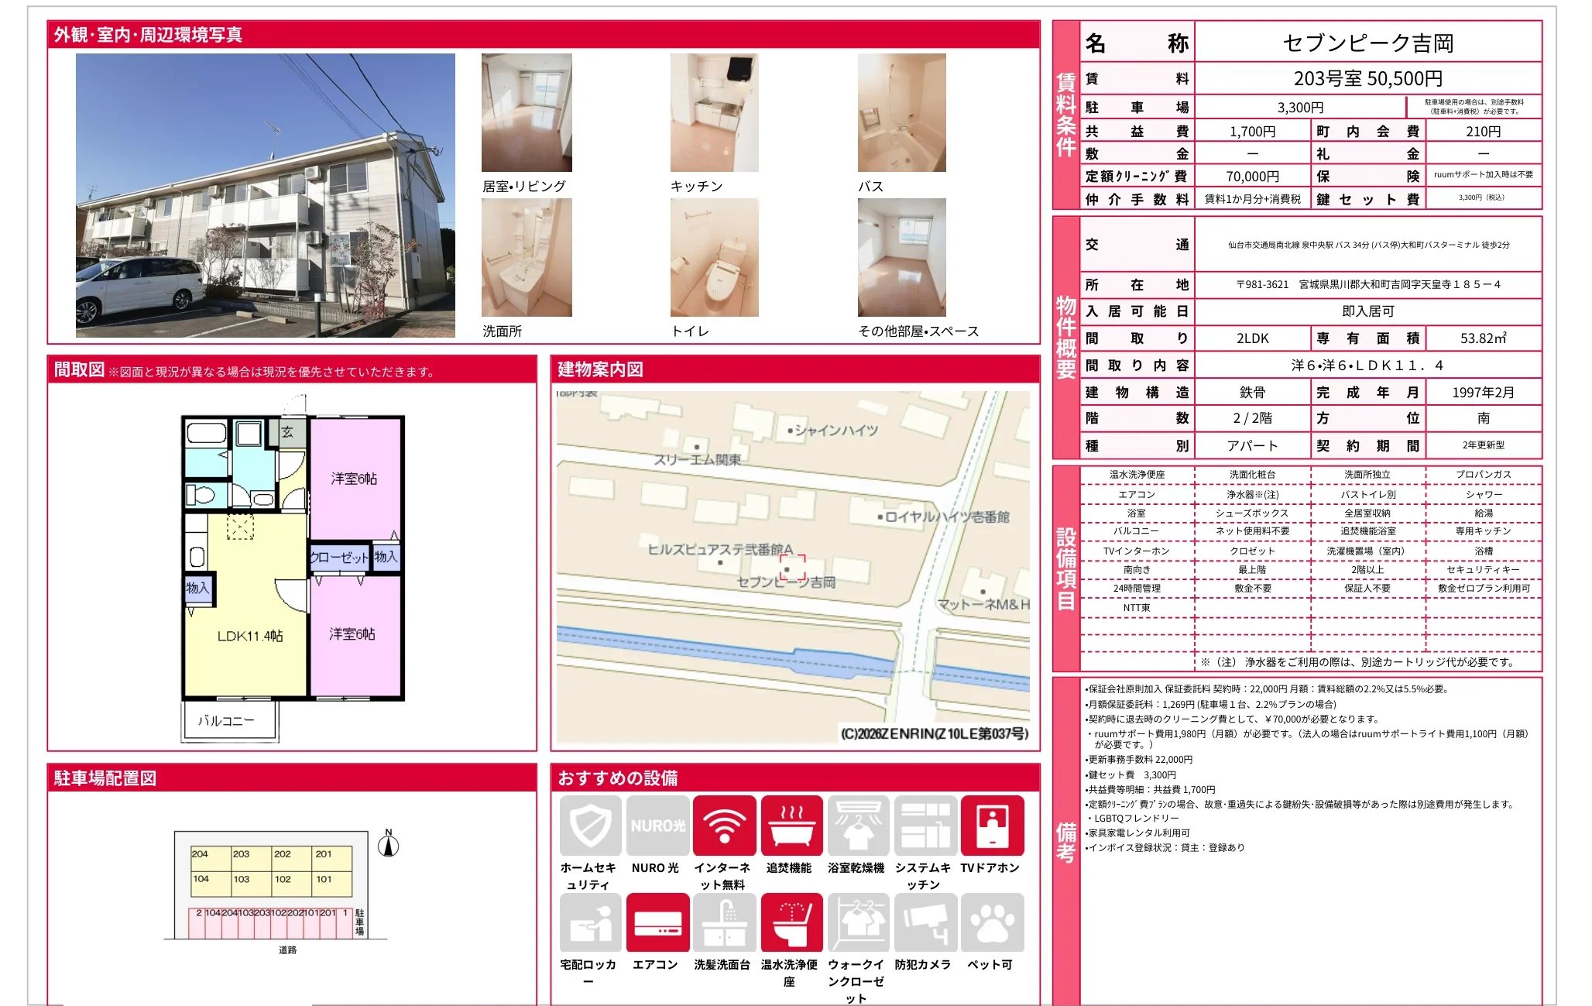Click the TVインターホン feature item
This screenshot has height=1006, width=1592.
pos(1137,551)
